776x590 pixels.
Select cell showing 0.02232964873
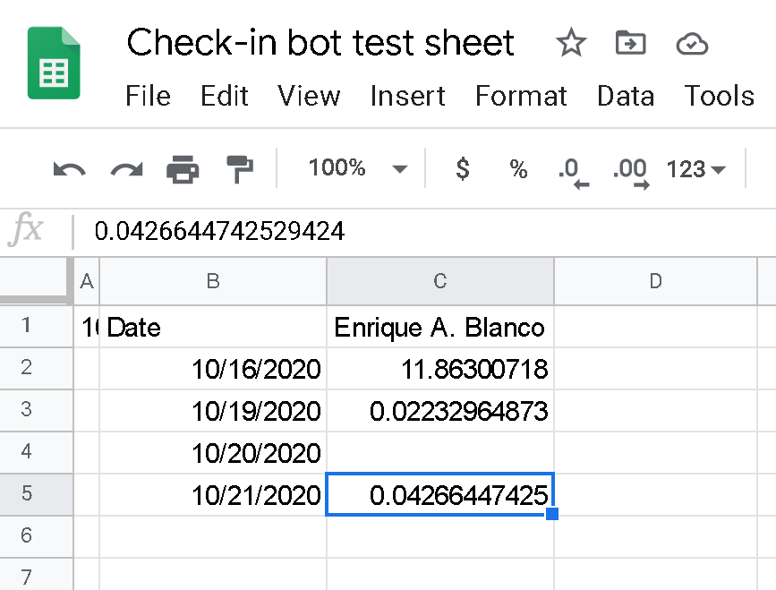tap(440, 411)
